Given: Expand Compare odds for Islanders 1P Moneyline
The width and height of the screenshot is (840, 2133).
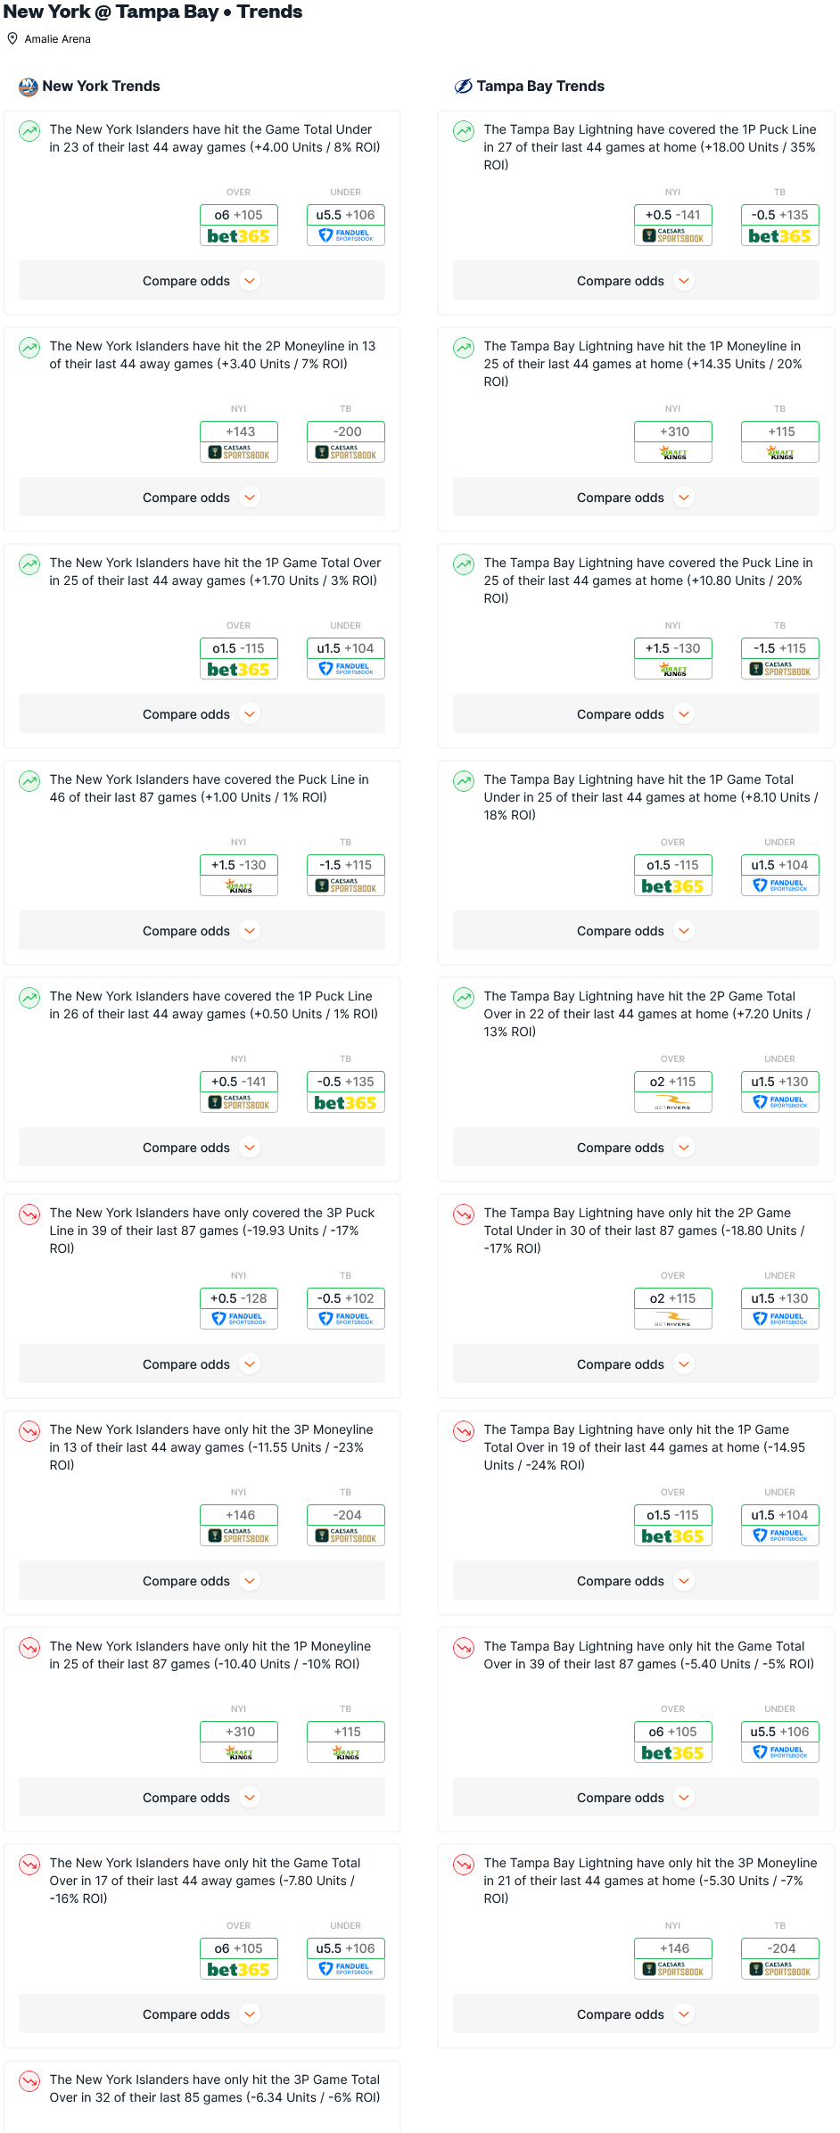Looking at the screenshot, I should click(x=202, y=1798).
